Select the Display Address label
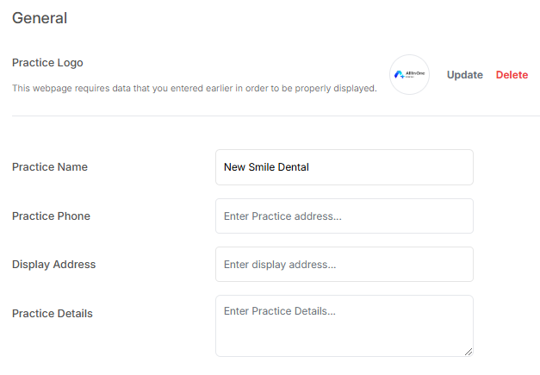 (53, 264)
